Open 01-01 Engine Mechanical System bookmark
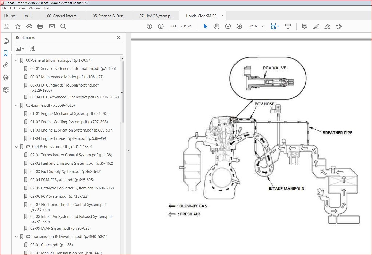This screenshot has width=372, height=255. pos(70,114)
